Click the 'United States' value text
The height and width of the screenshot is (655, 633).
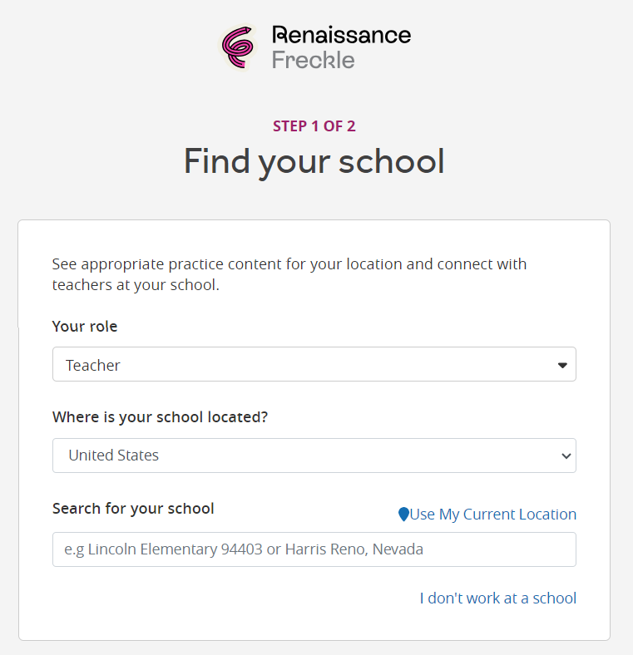113,456
